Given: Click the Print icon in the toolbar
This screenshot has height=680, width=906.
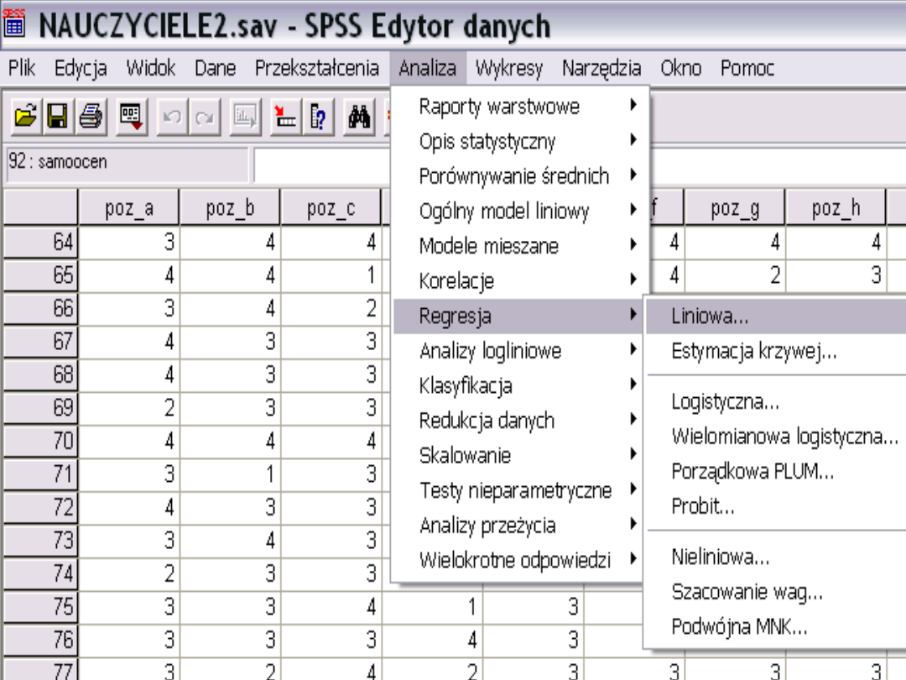Looking at the screenshot, I should pyautogui.click(x=88, y=117).
